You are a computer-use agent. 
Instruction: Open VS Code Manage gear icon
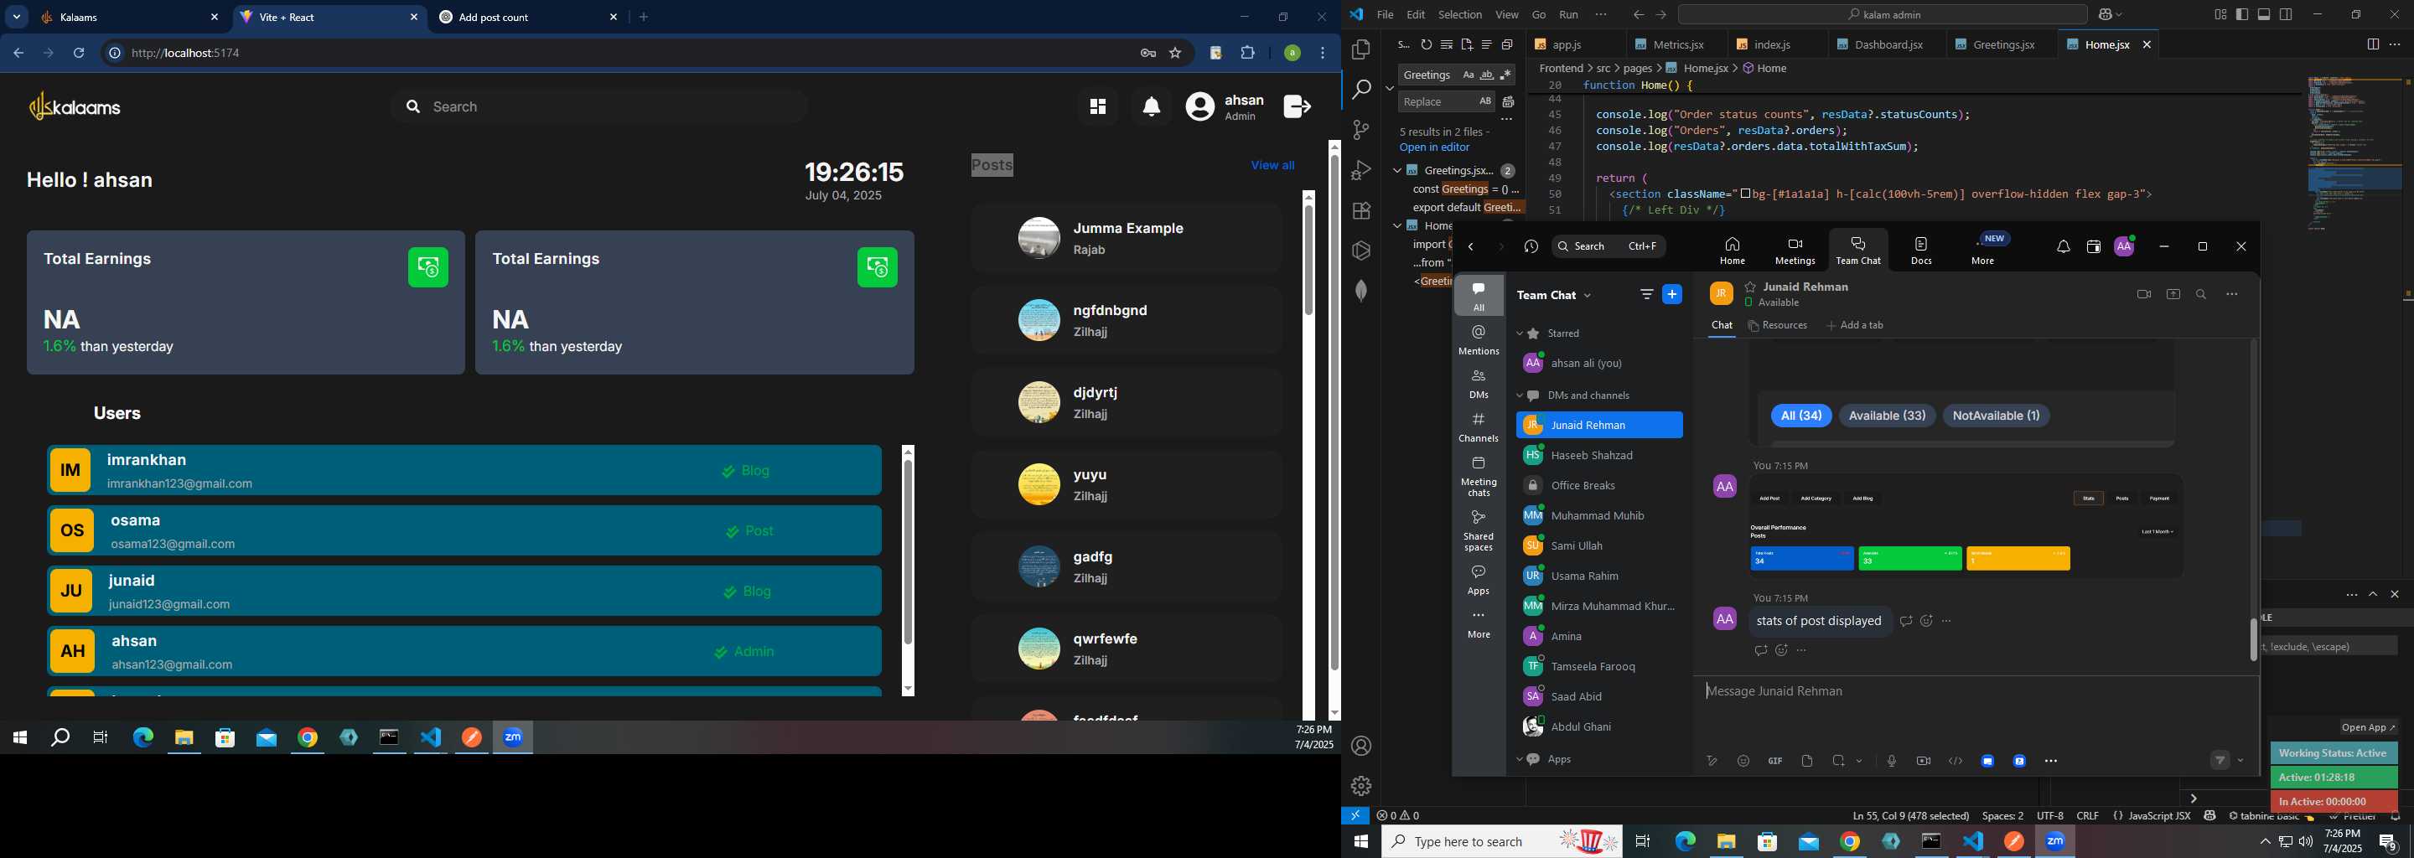[x=1361, y=786]
